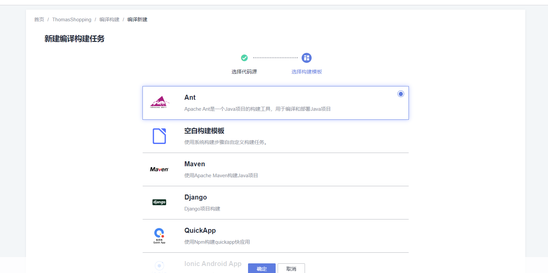The height and width of the screenshot is (273, 548).
Task: Click description '使用Npm构建quickapp快应用'
Action: coord(217,242)
